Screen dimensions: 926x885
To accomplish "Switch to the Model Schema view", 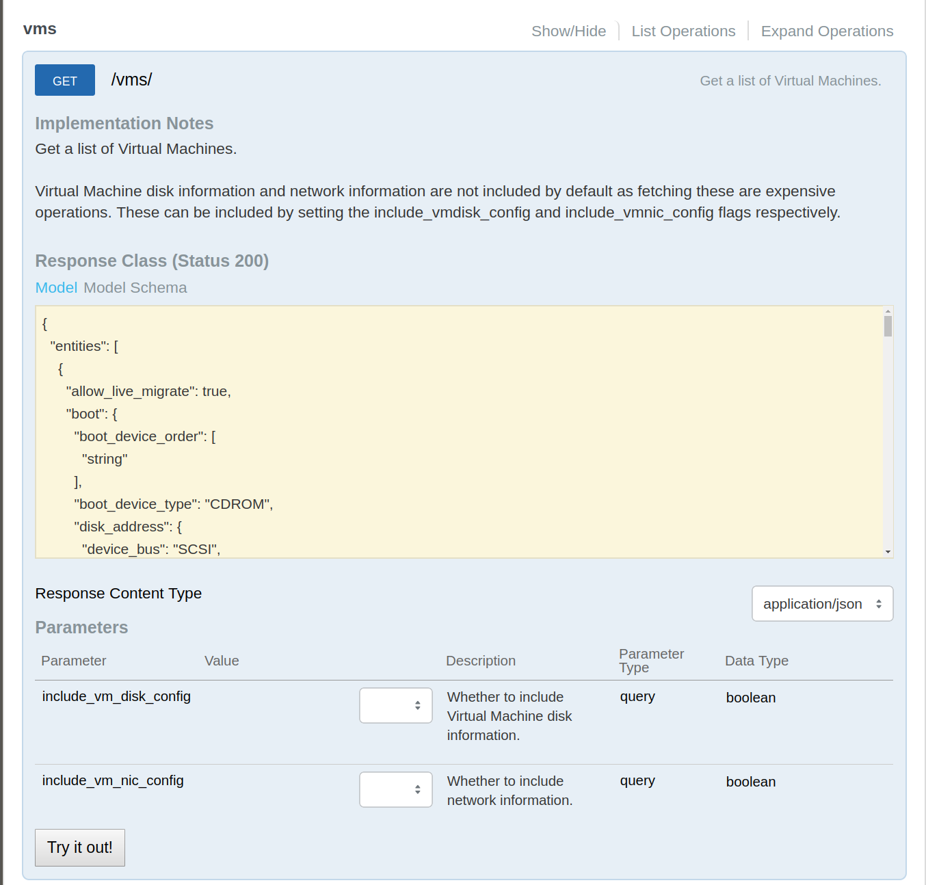I will pos(135,287).
